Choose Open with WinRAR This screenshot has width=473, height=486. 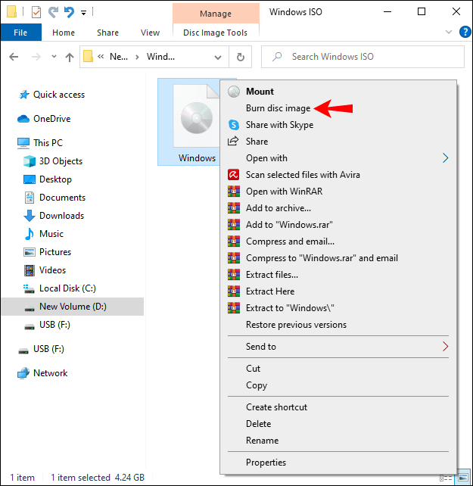click(338, 192)
